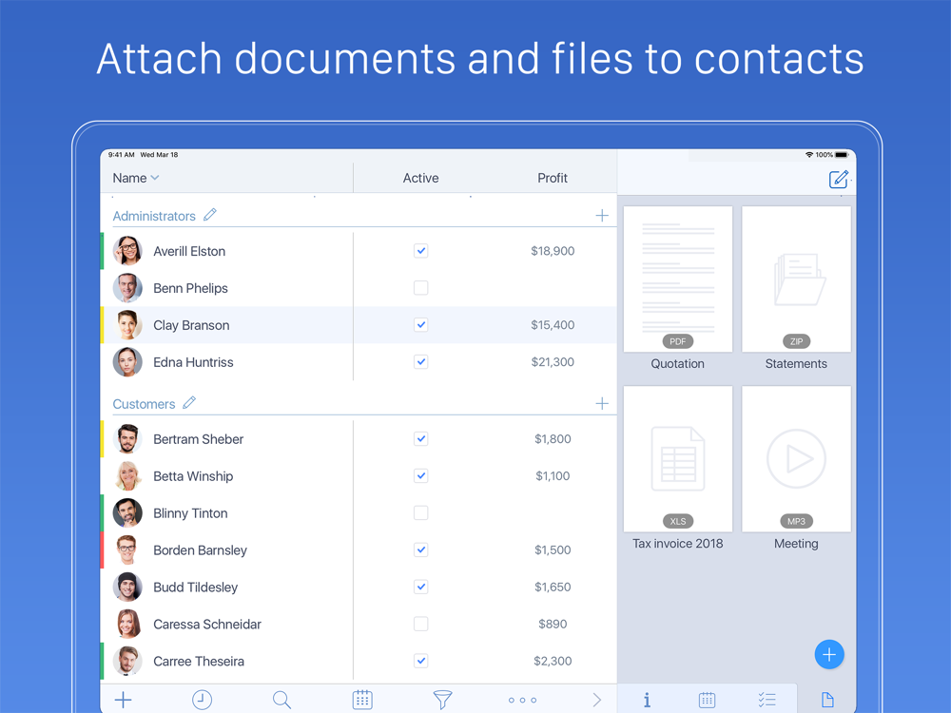Check Active for Blinny Tinton
951x713 pixels.
pyautogui.click(x=421, y=512)
